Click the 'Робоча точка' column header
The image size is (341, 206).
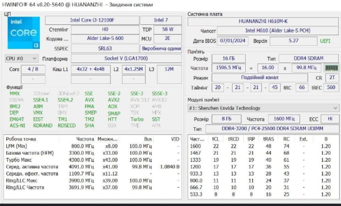(21, 139)
